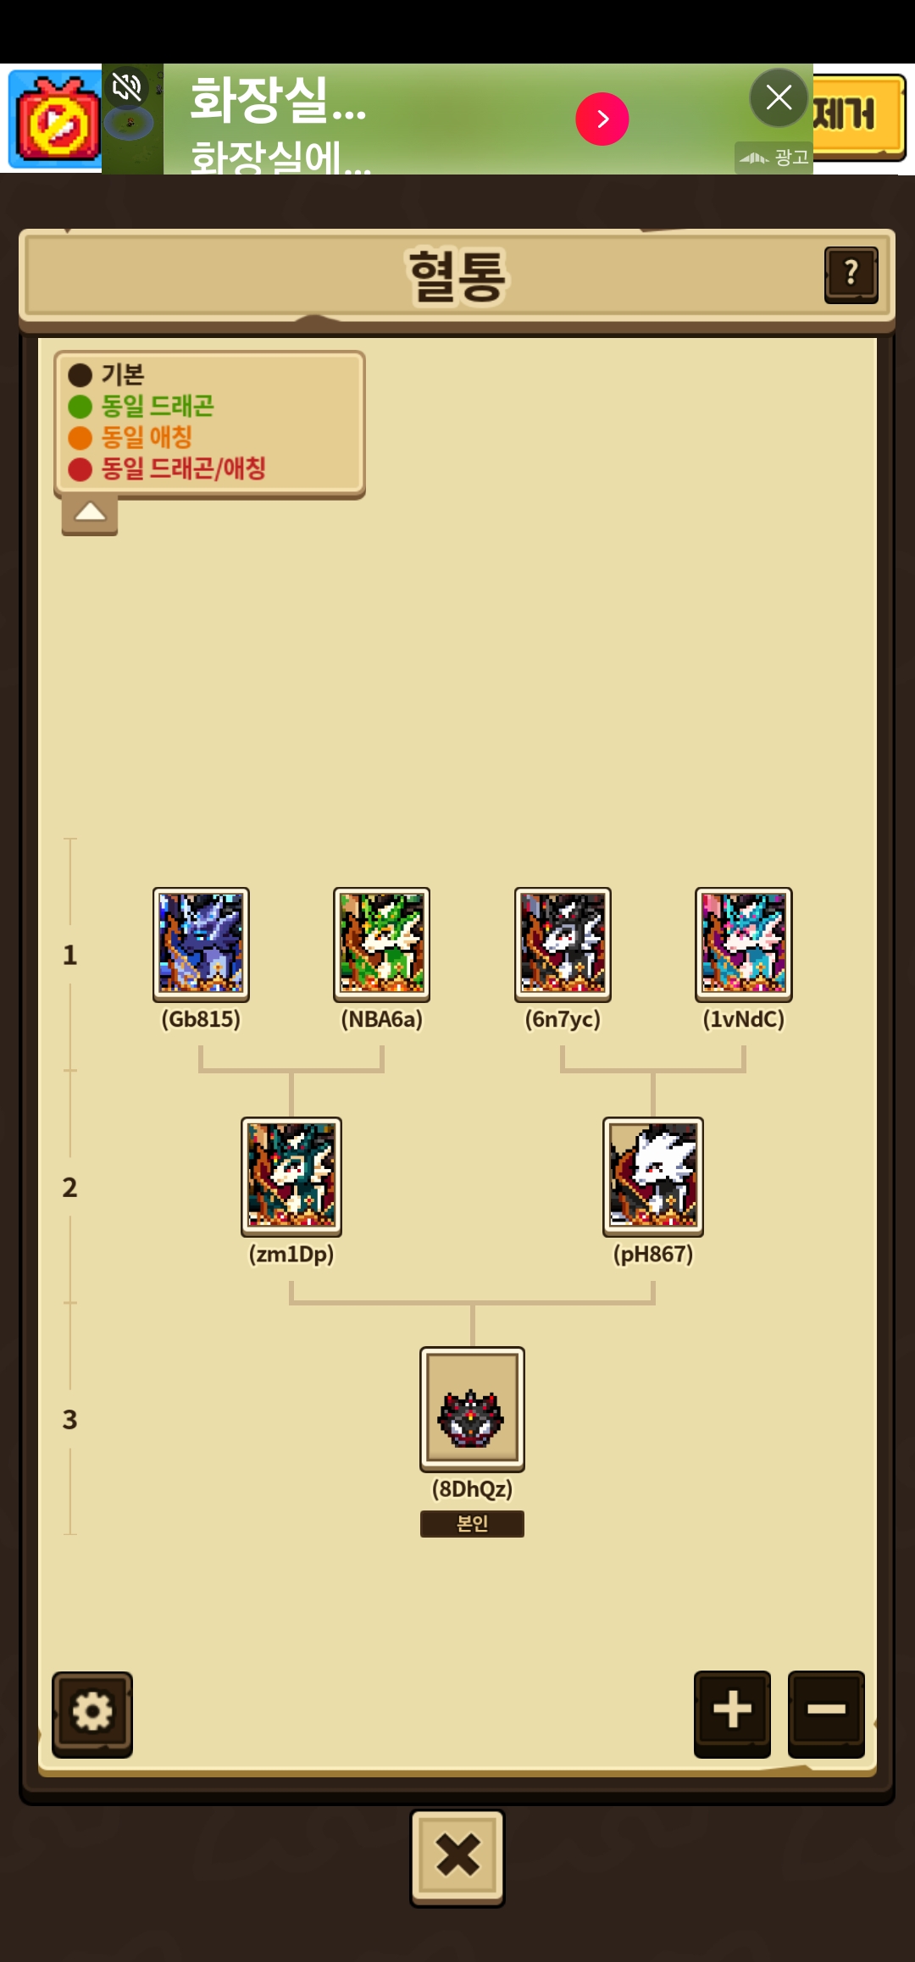
Task: Select the black dragon 6n7yc portrait
Action: 563,944
